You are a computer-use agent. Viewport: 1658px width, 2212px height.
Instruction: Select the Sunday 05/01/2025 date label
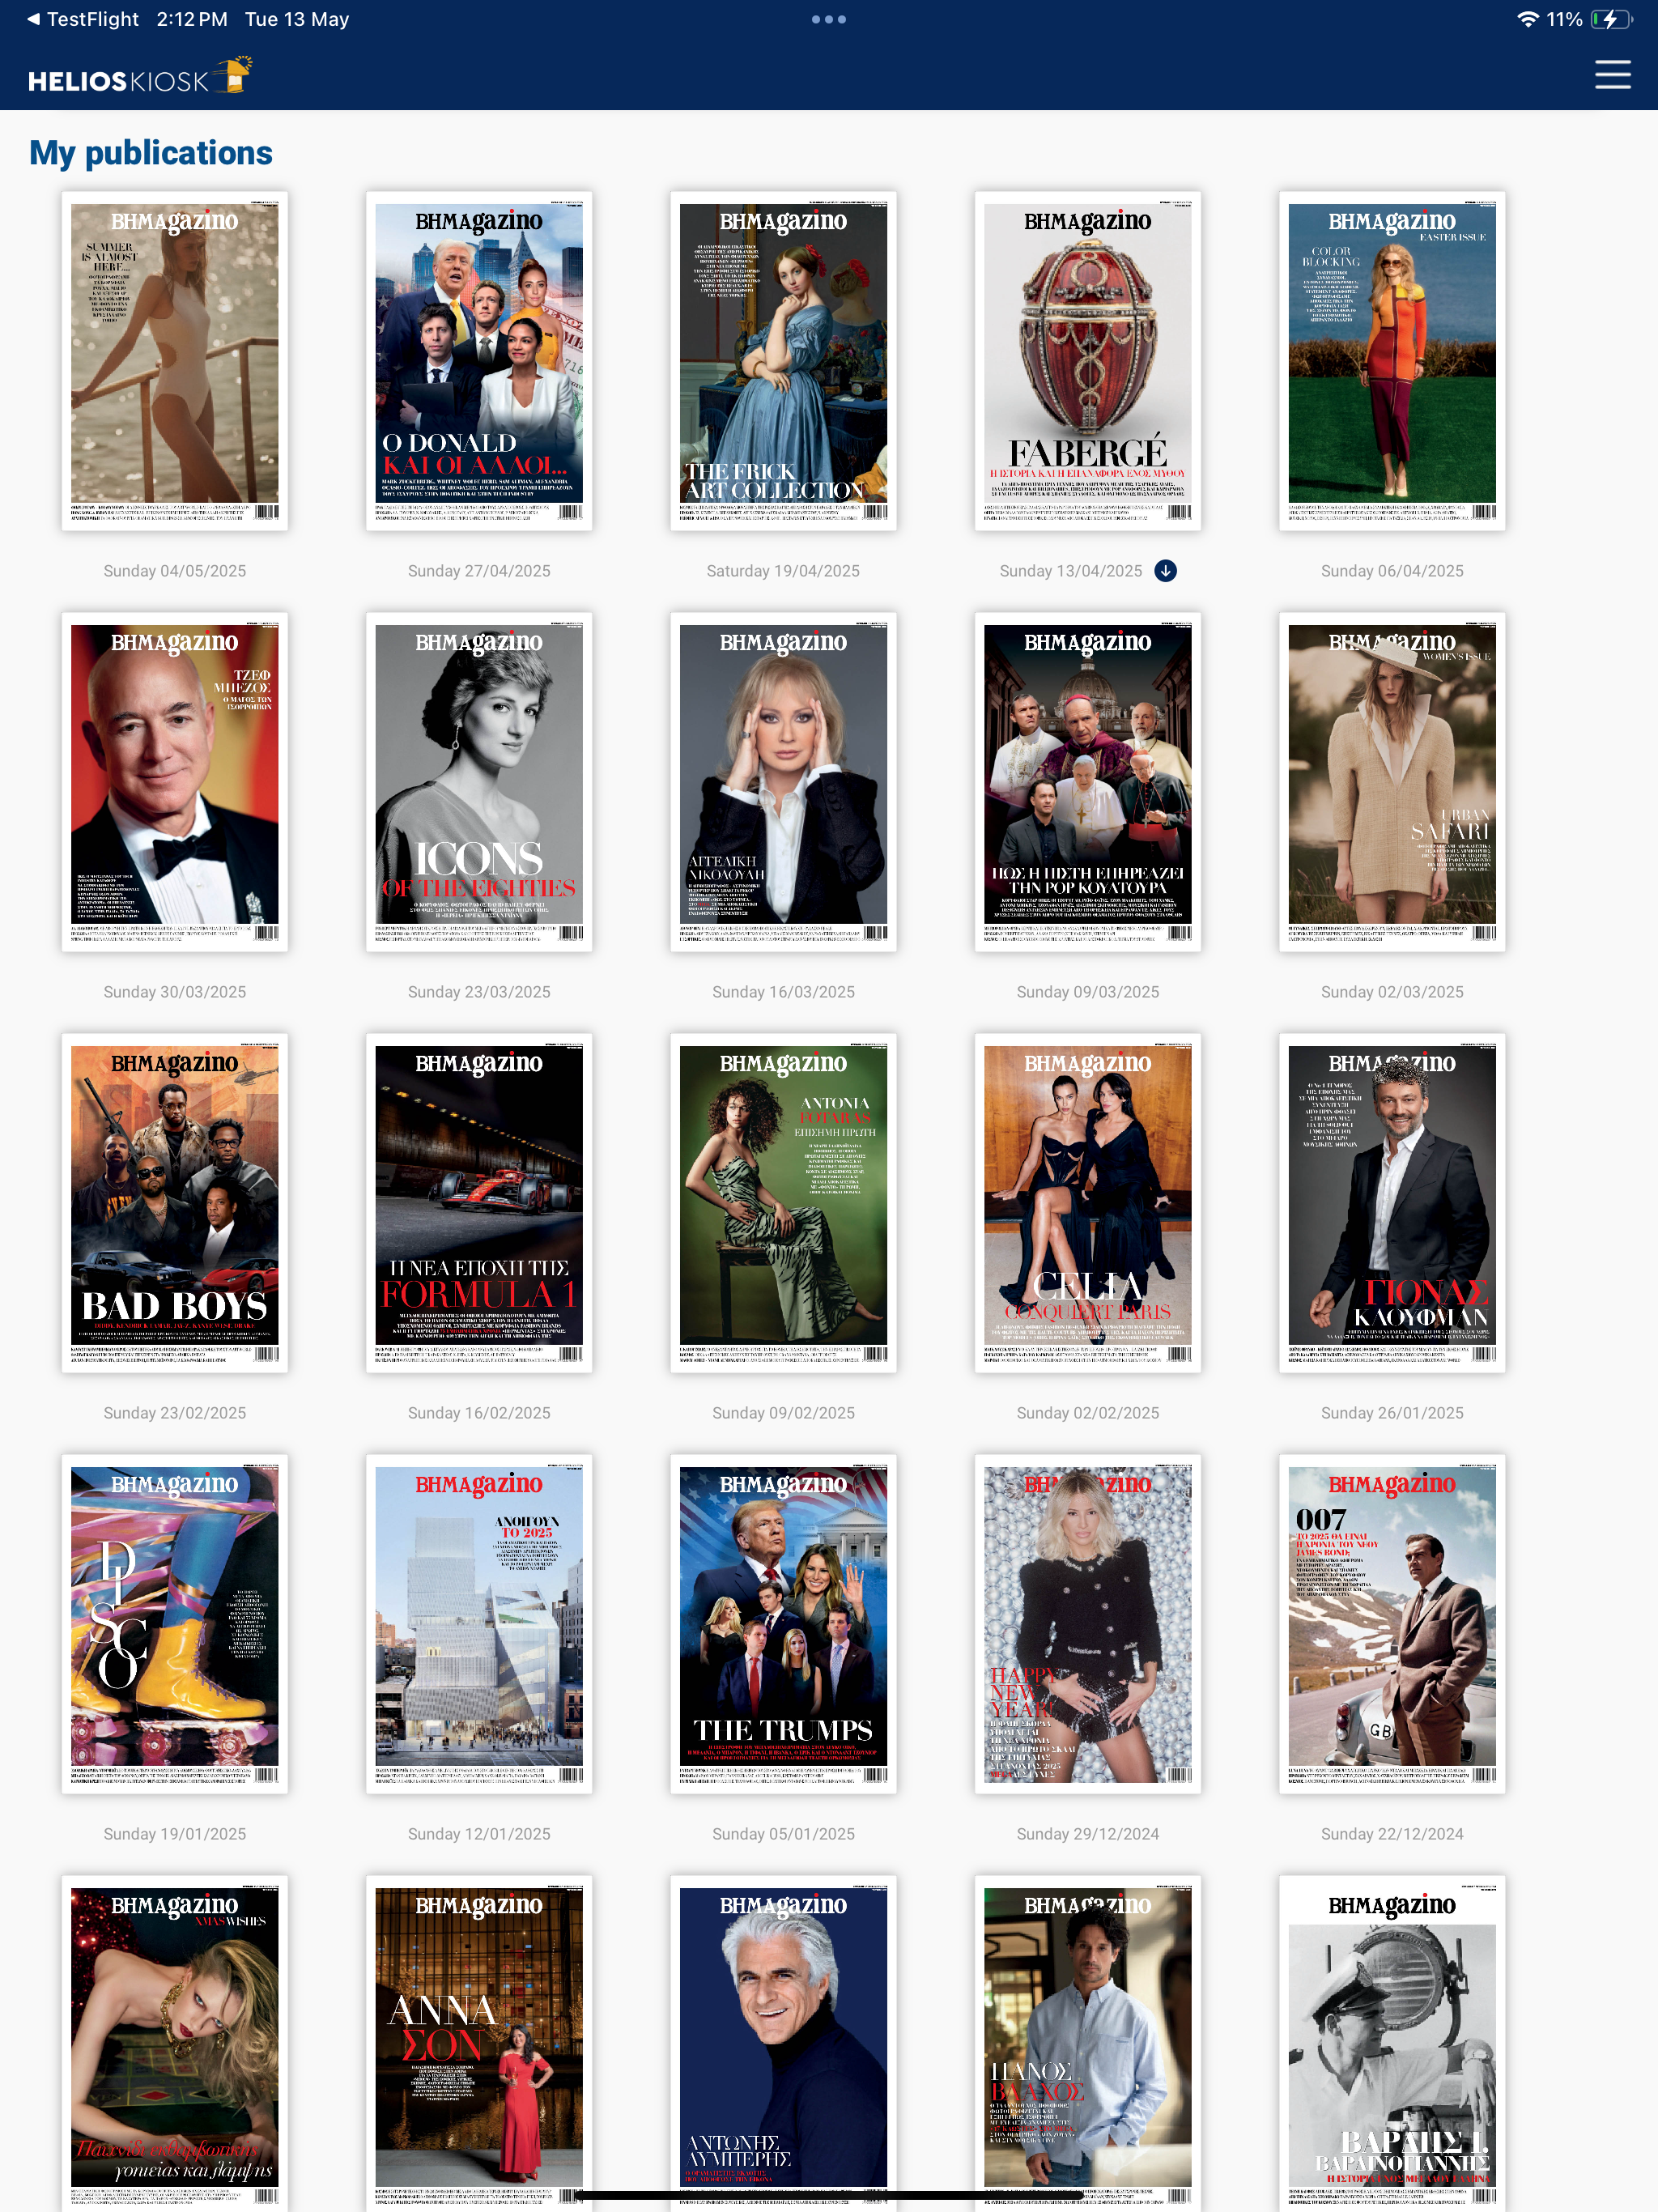(x=783, y=1834)
